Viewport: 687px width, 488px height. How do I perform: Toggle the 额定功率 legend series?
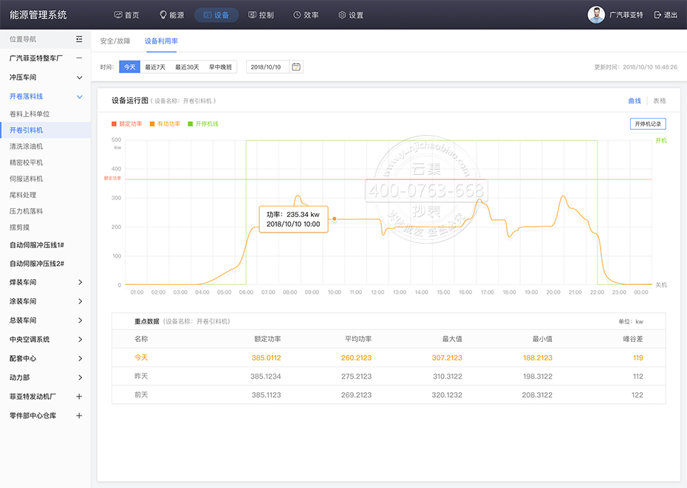tap(126, 124)
